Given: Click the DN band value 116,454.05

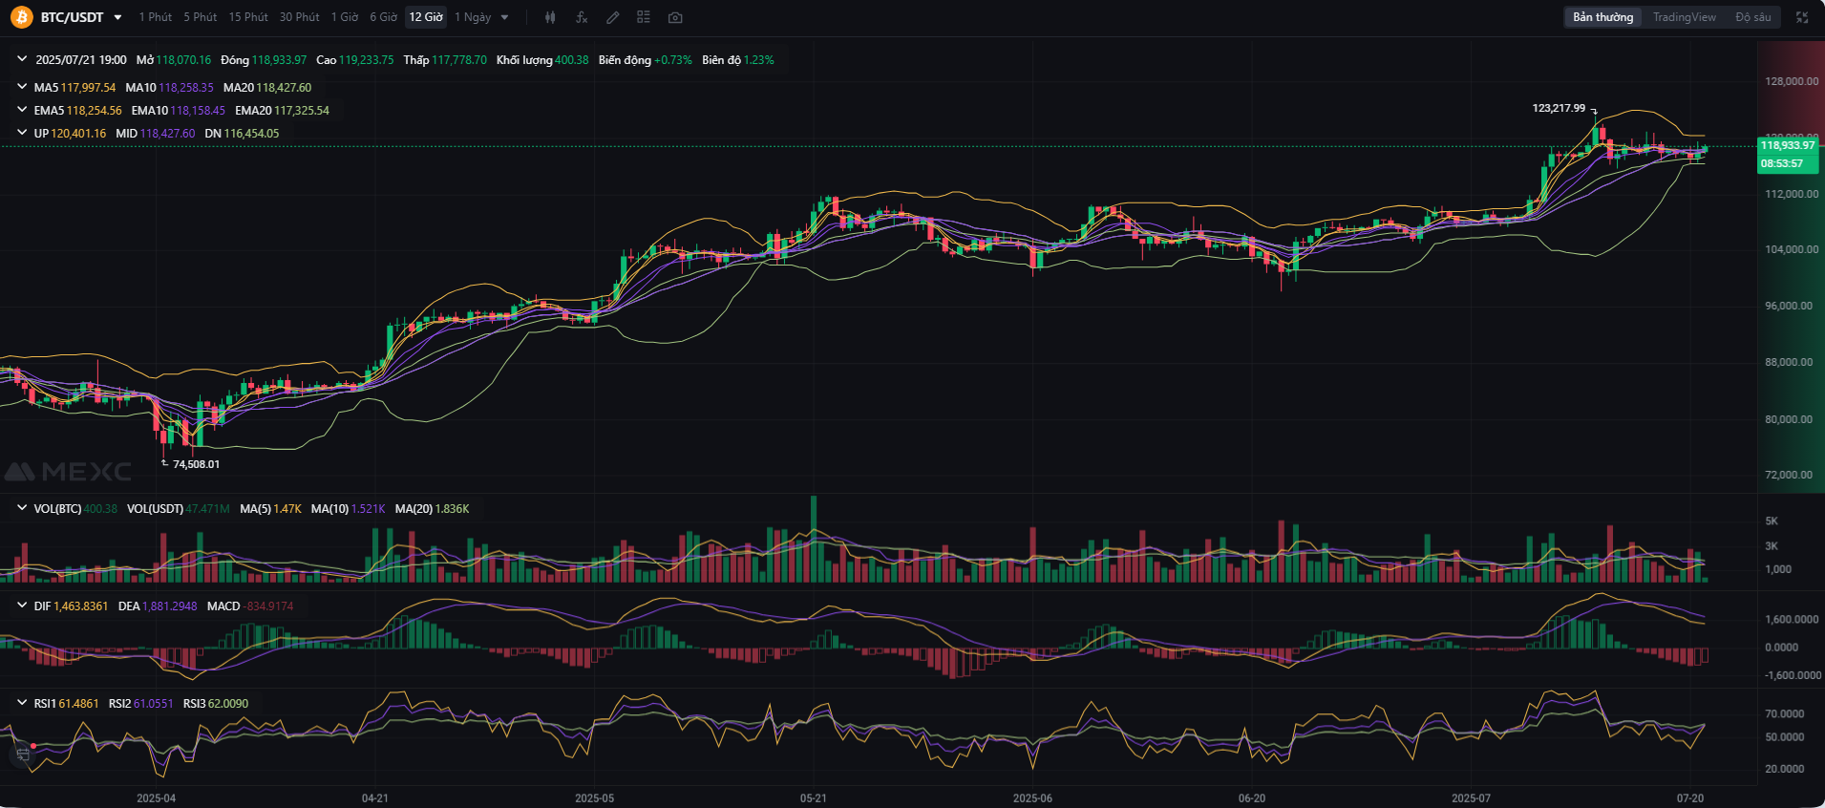Looking at the screenshot, I should 251,133.
